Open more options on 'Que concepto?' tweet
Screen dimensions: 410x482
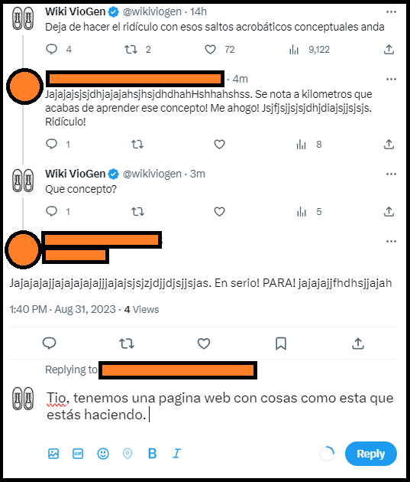pos(391,174)
